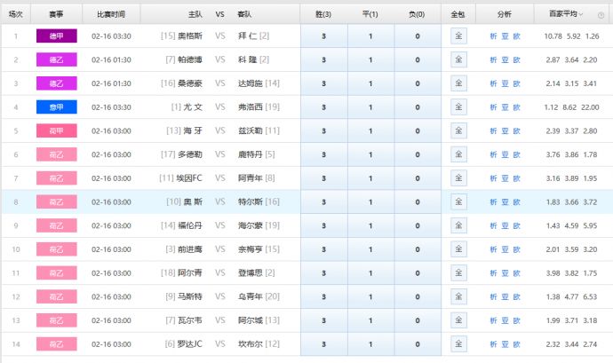Click away team name 阿尔城
This screenshot has height=363, width=613.
coord(251,320)
